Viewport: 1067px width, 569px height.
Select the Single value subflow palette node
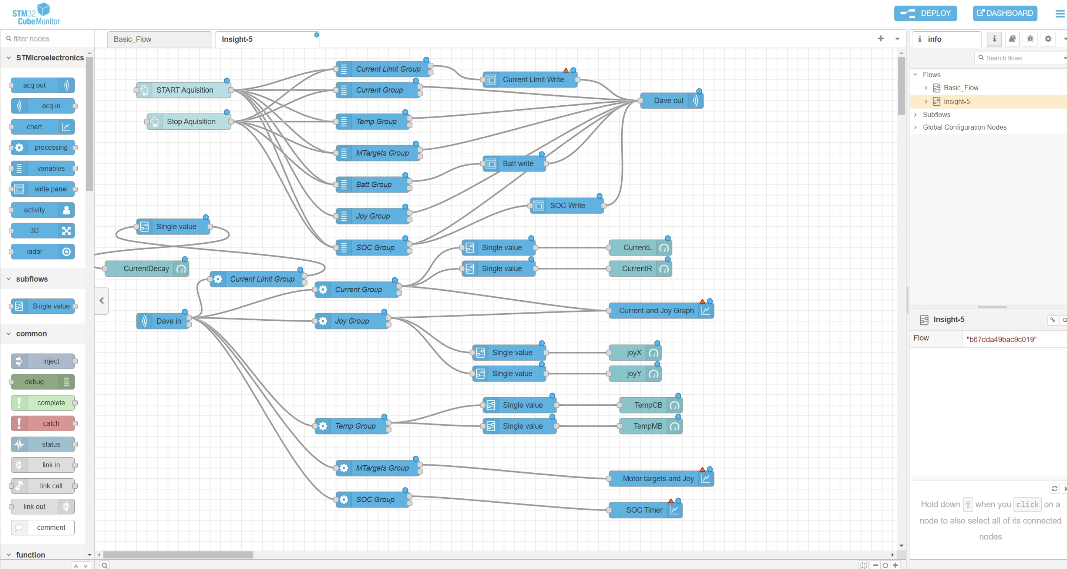tap(43, 307)
